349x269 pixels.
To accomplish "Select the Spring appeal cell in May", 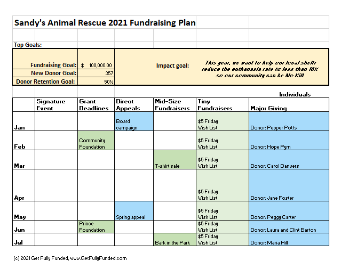I will [134, 211].
